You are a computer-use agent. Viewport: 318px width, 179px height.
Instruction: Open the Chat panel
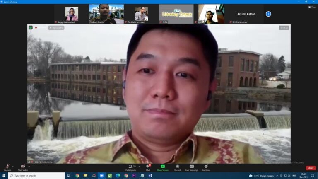click(148, 167)
